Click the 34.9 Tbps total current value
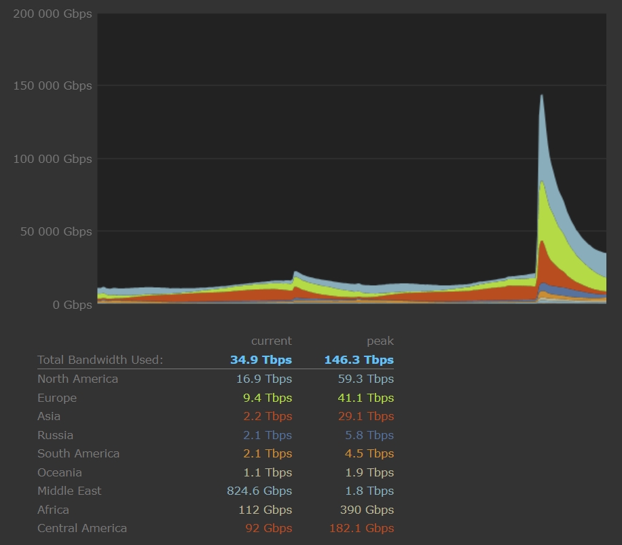The width and height of the screenshot is (622, 545). [261, 360]
